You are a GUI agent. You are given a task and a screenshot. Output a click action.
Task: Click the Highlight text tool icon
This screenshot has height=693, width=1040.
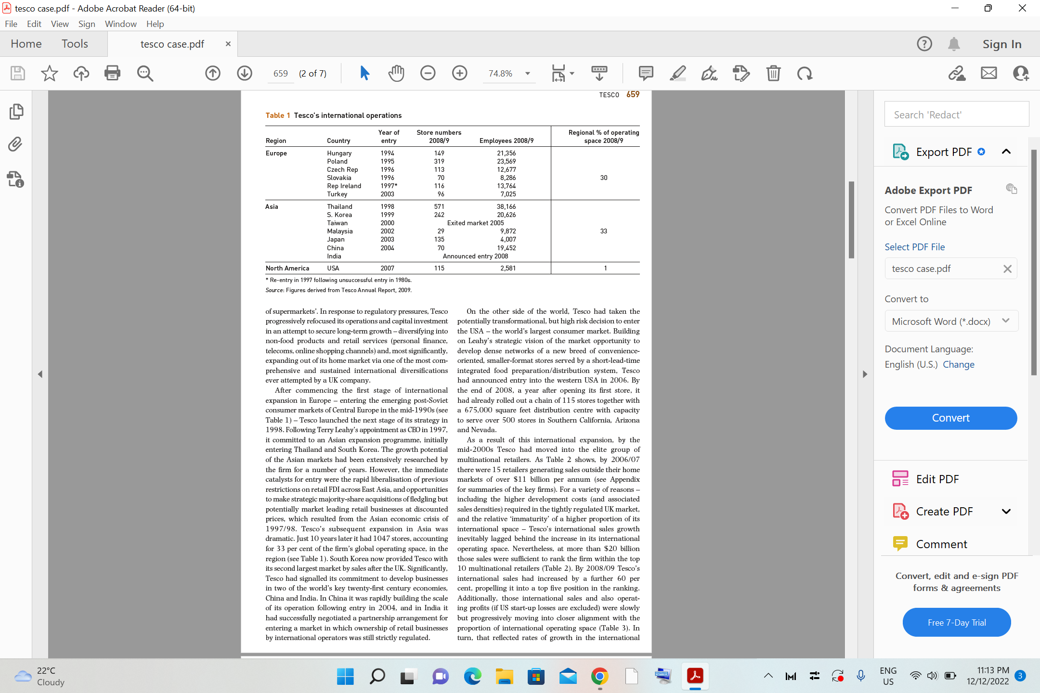pos(678,73)
